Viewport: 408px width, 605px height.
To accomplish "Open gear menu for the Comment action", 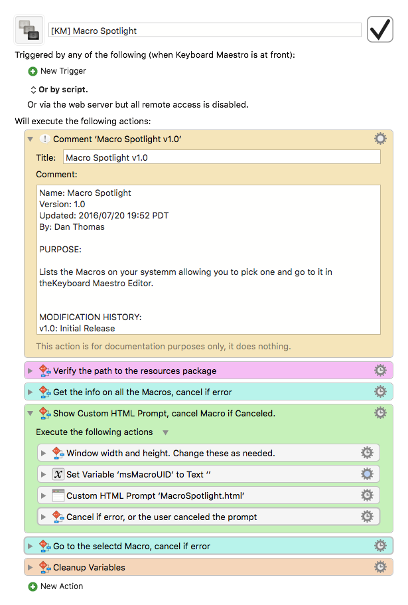I will tap(380, 139).
